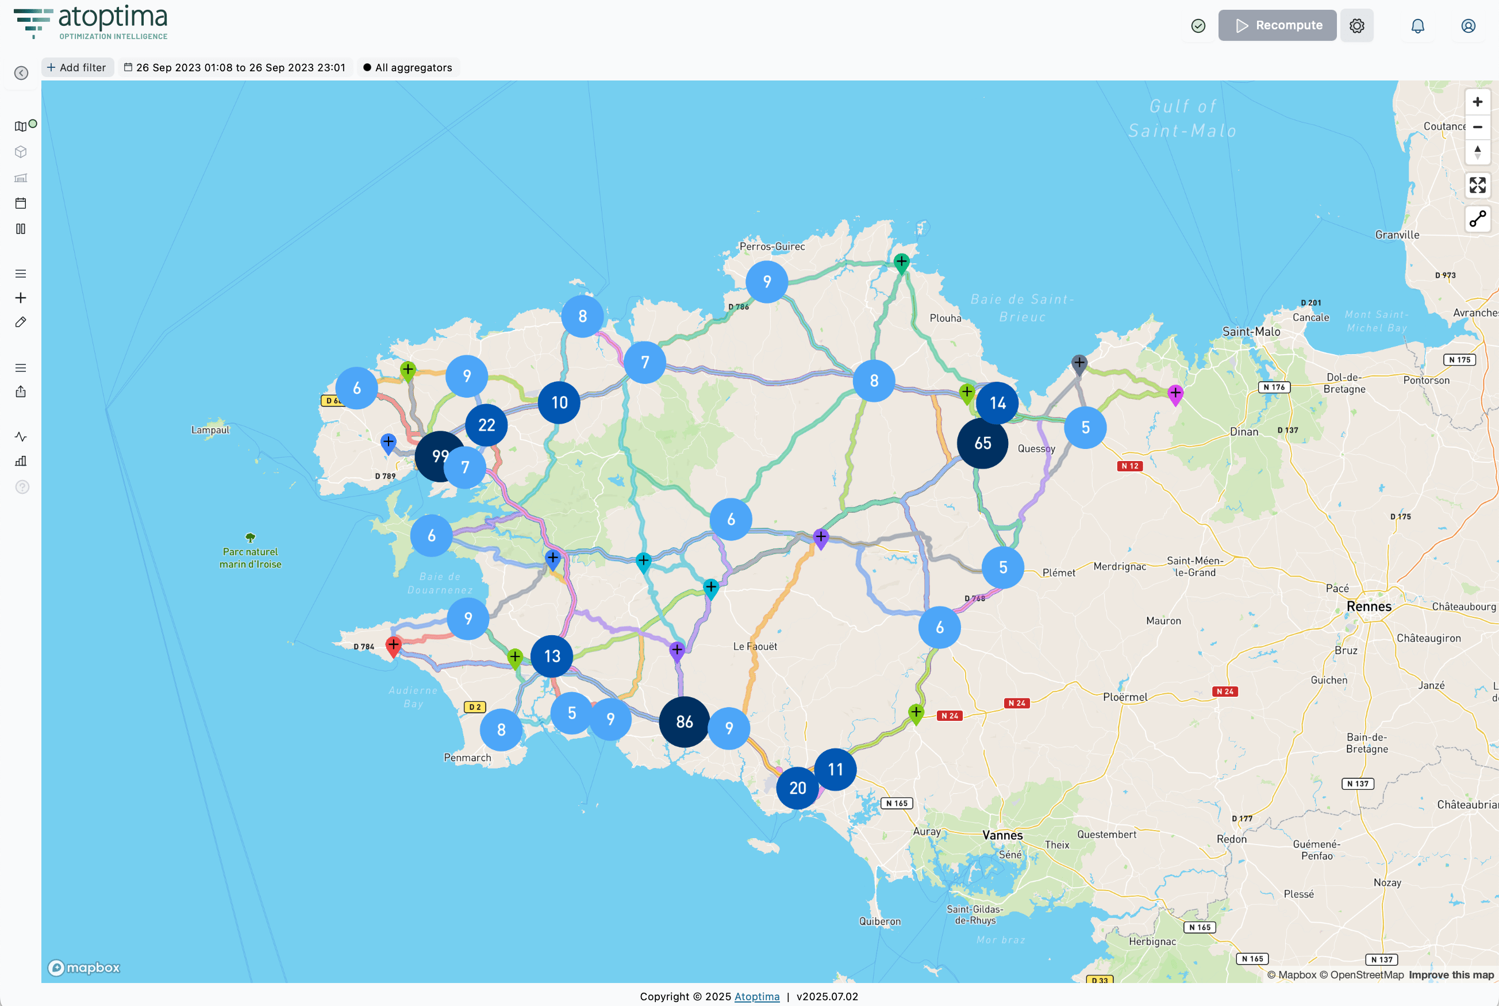The height and width of the screenshot is (1006, 1499).
Task: Click the pencil edit icon
Action: click(21, 322)
